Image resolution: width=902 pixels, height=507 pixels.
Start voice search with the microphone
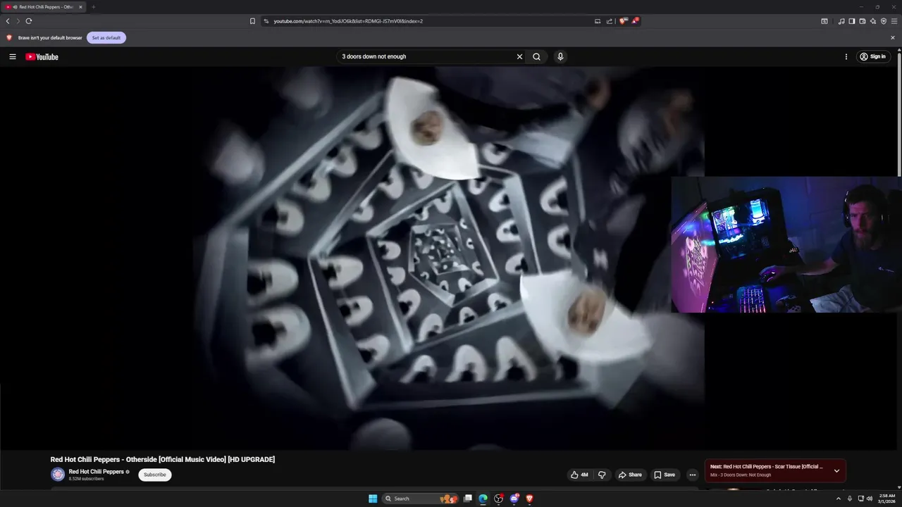pyautogui.click(x=560, y=56)
